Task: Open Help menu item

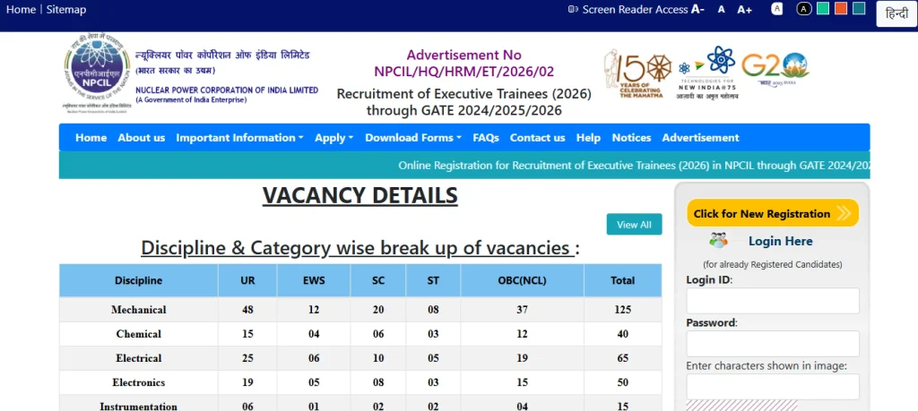Action: [588, 138]
